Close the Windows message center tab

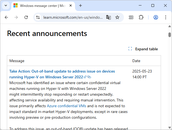(x=71, y=5)
